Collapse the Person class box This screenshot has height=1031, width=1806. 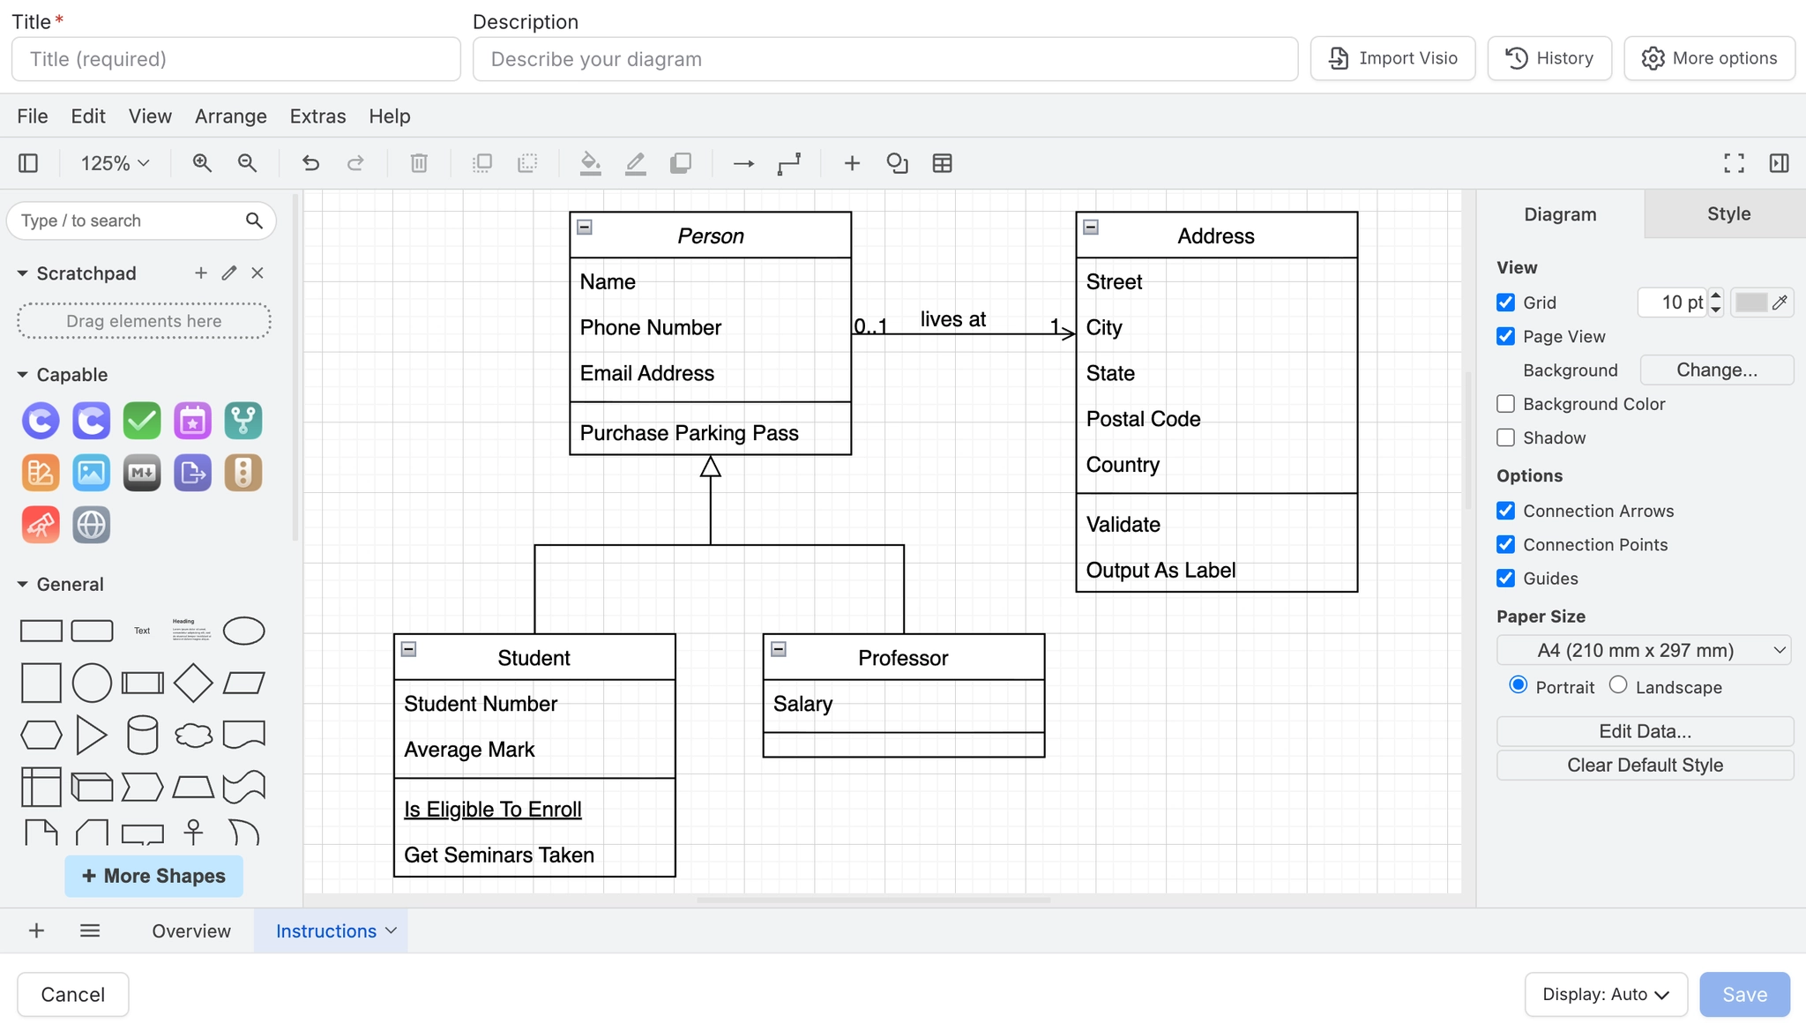585,228
